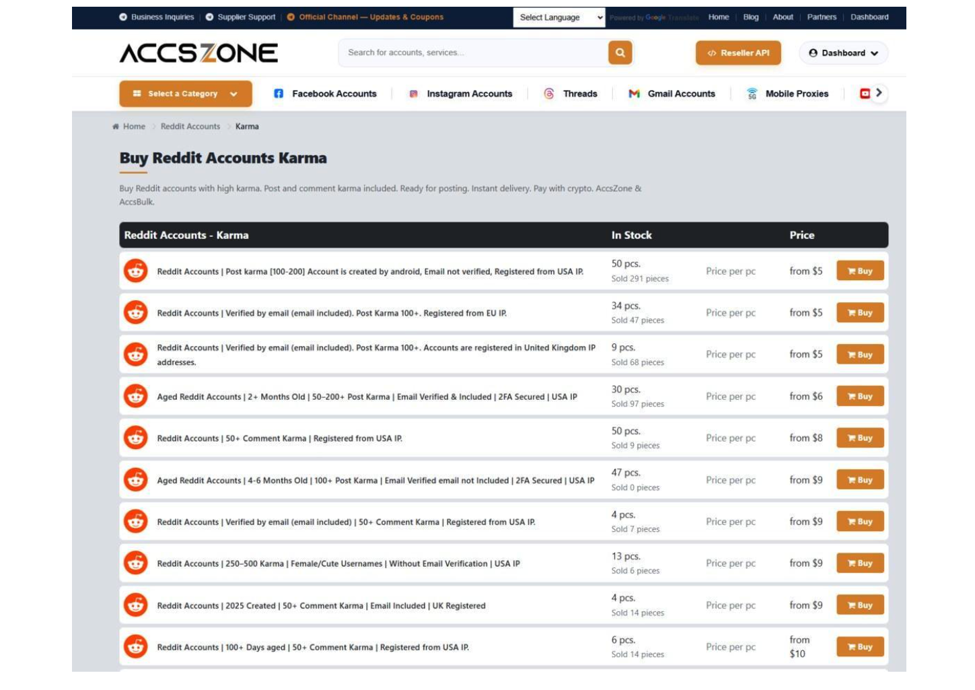Click the 'from $6' price text
975x690 pixels.
(806, 396)
